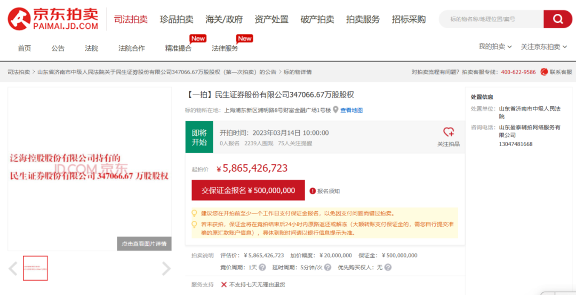Open the 海关/政府 tab

(224, 19)
